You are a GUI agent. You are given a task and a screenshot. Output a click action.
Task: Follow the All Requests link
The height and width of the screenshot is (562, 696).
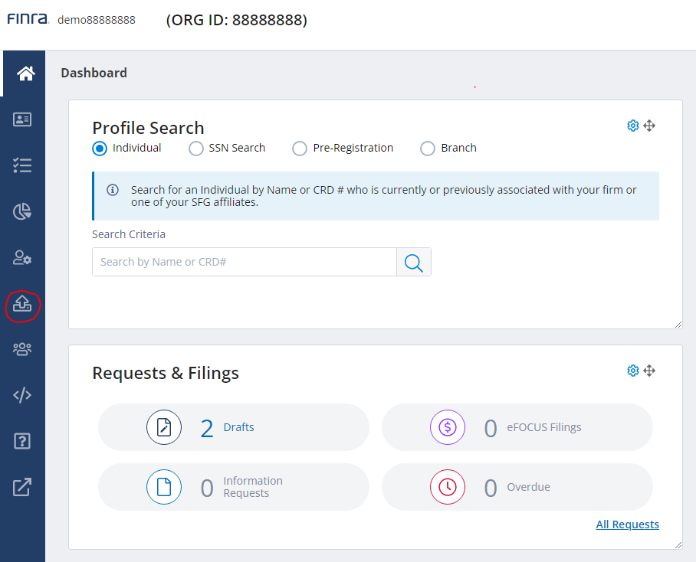click(627, 524)
